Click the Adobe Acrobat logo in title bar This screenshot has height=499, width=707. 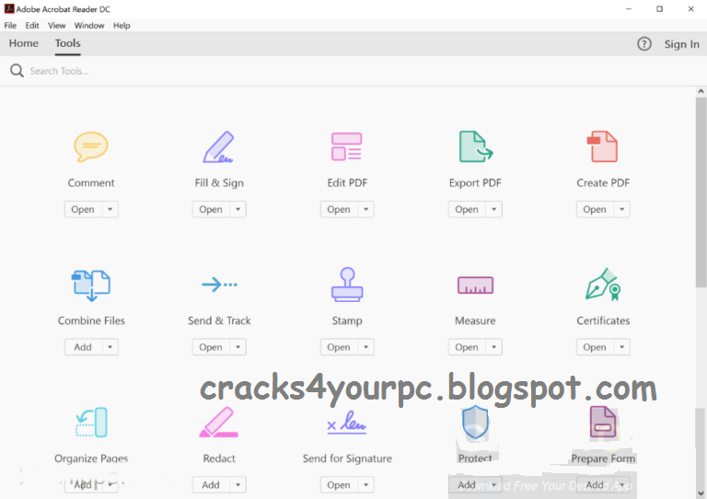(x=9, y=8)
